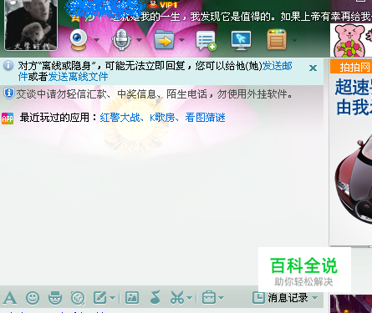Click the APP icon beside recent apps

click(8, 119)
